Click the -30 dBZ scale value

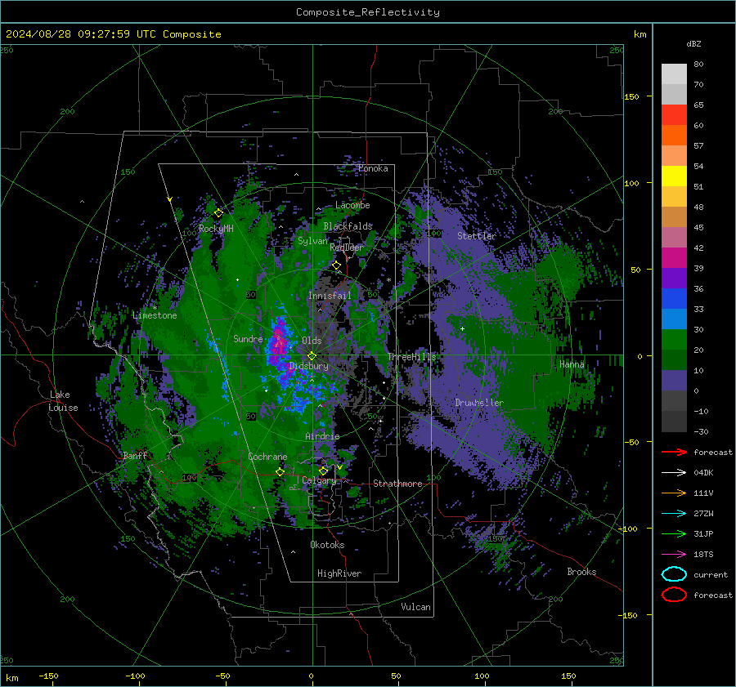pyautogui.click(x=701, y=431)
